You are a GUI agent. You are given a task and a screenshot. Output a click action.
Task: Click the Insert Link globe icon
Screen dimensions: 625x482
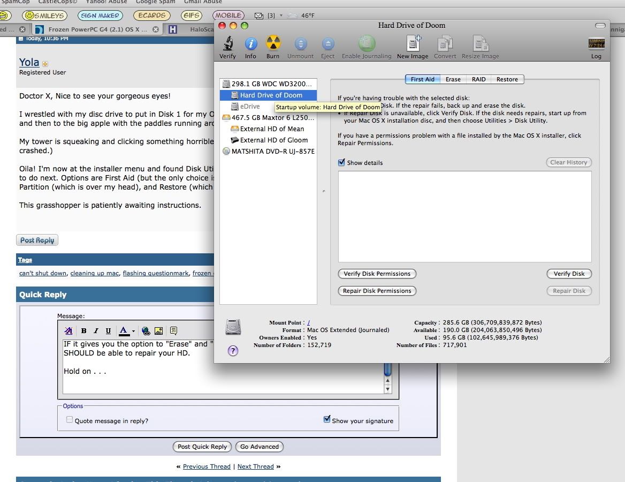pyautogui.click(x=146, y=331)
